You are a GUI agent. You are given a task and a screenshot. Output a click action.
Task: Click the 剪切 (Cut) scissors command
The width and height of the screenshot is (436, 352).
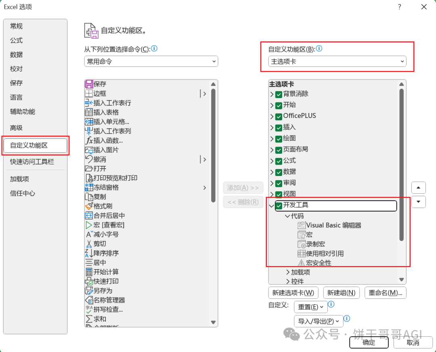pos(99,244)
